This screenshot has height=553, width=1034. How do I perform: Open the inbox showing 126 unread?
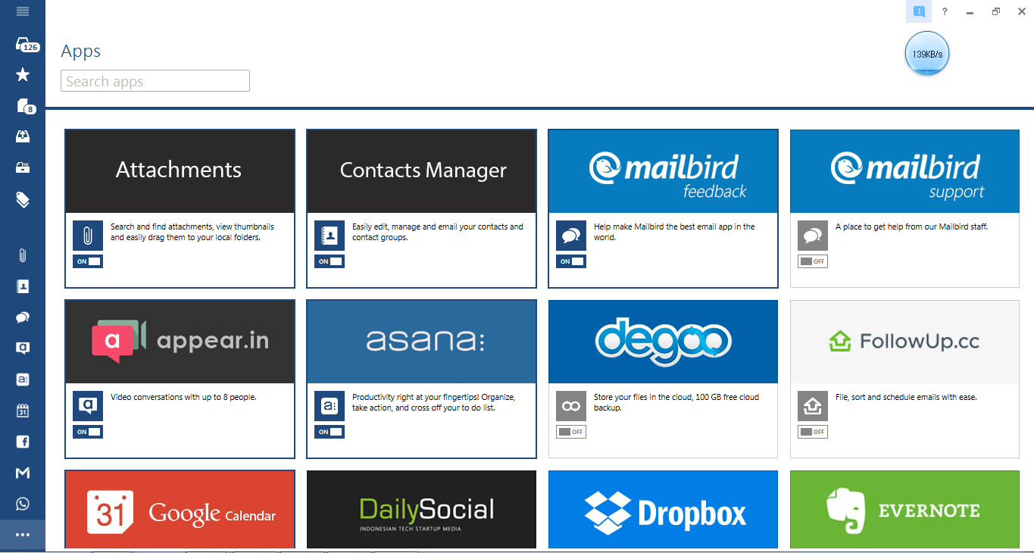(27, 45)
